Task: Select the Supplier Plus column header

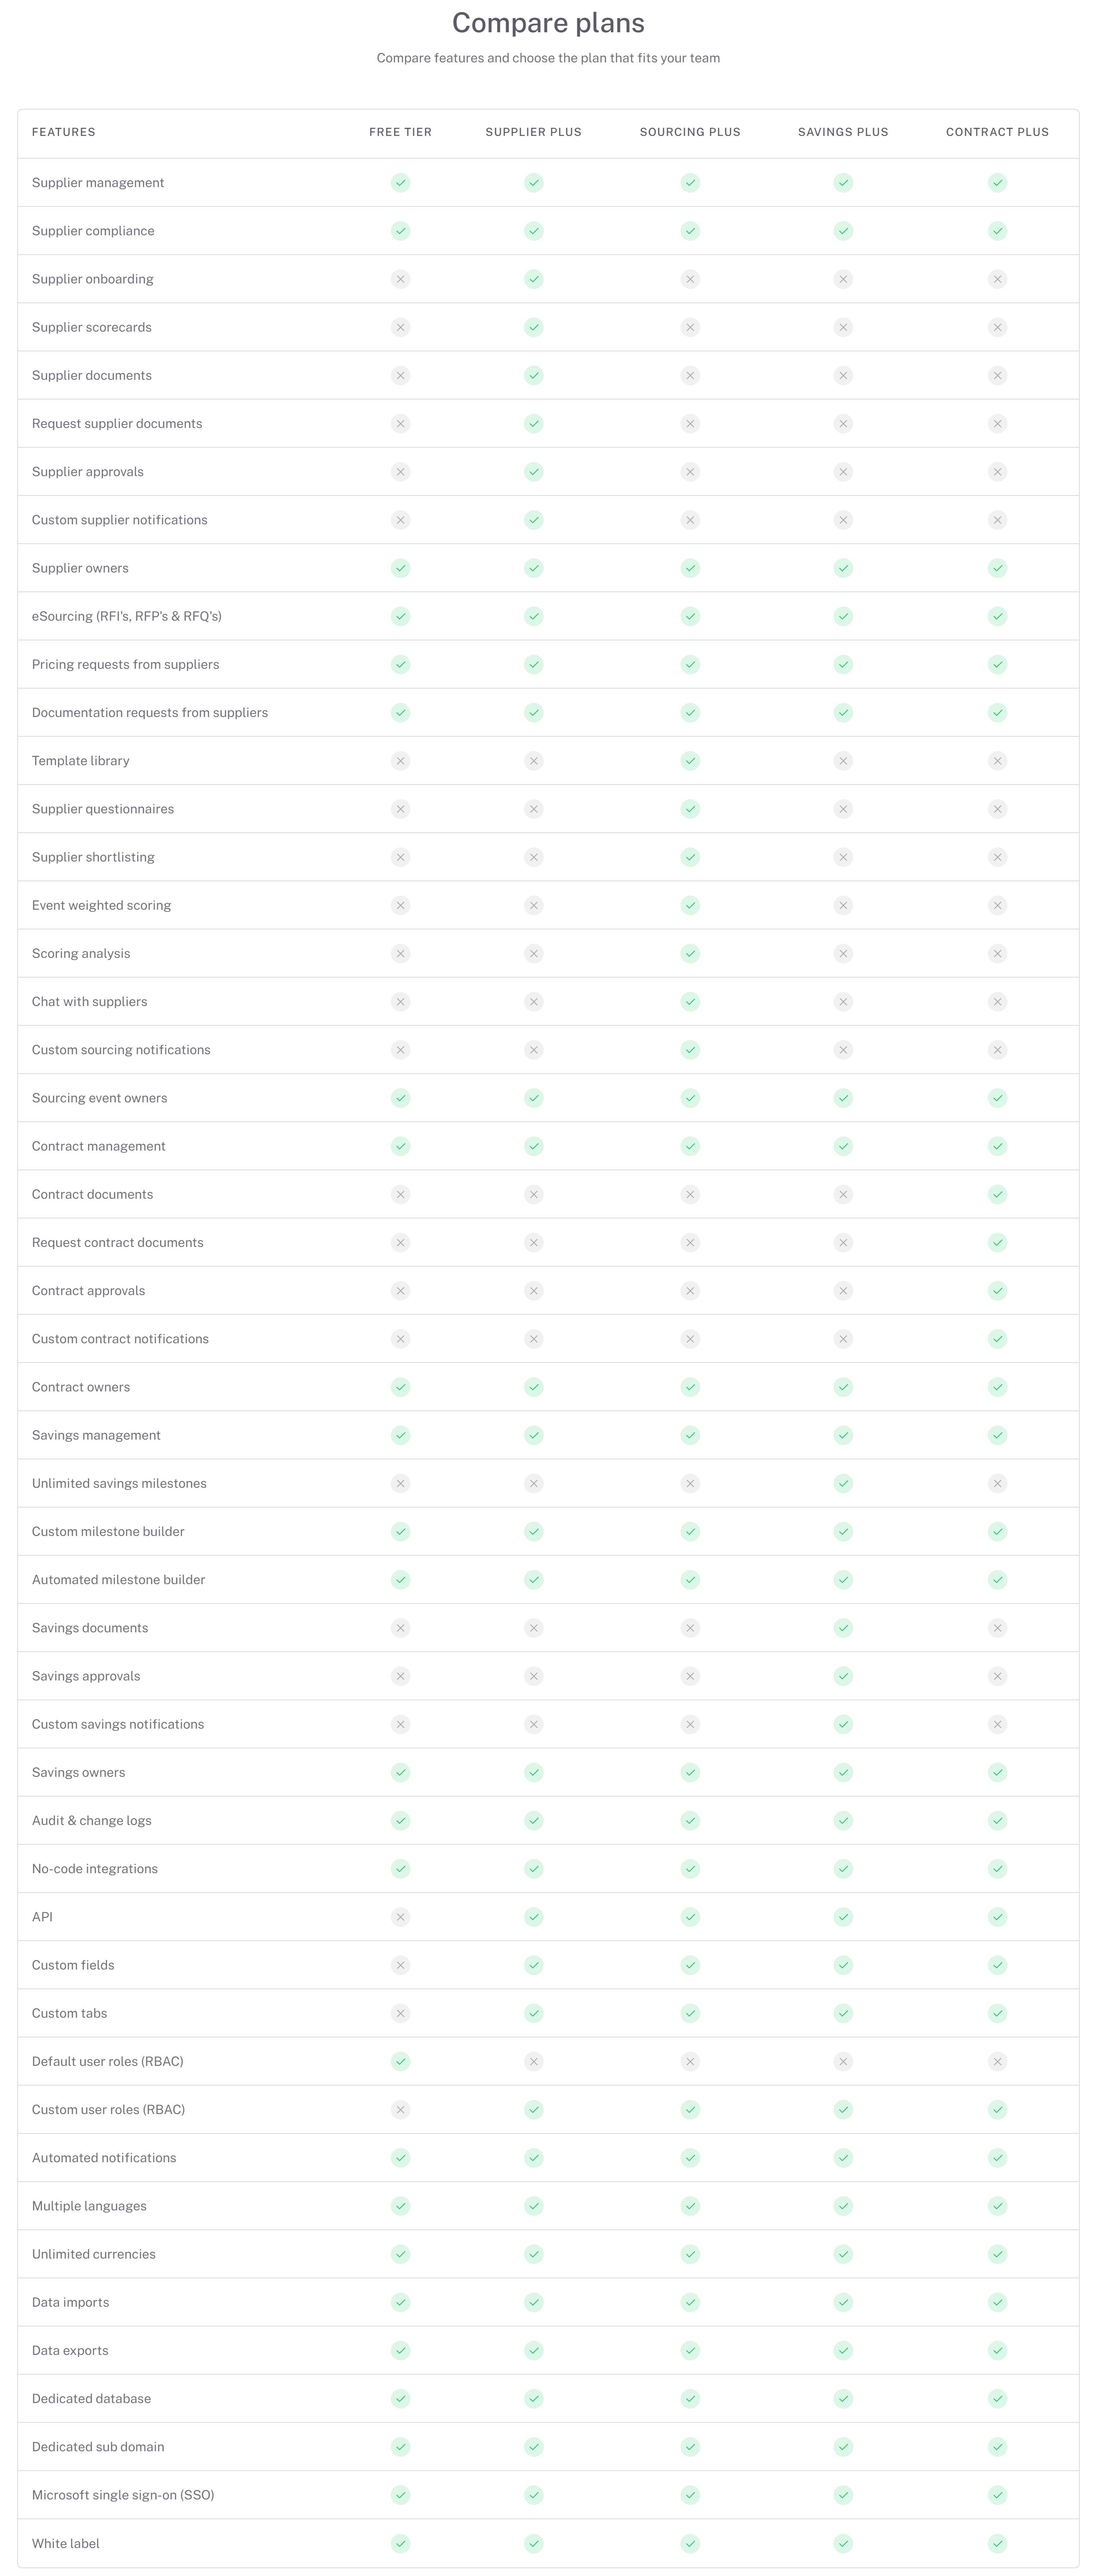Action: pyautogui.click(x=533, y=132)
